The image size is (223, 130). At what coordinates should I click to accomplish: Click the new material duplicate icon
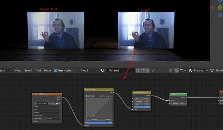(143, 70)
